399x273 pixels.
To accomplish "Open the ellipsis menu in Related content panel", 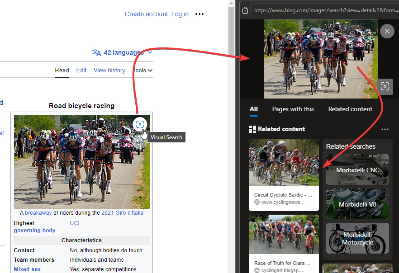I will pos(385,129).
